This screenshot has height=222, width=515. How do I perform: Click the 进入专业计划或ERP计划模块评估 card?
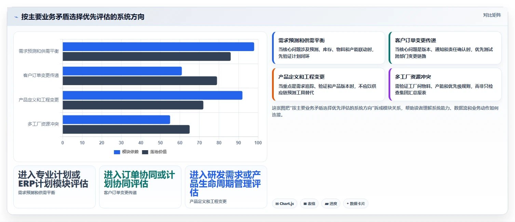click(x=54, y=187)
